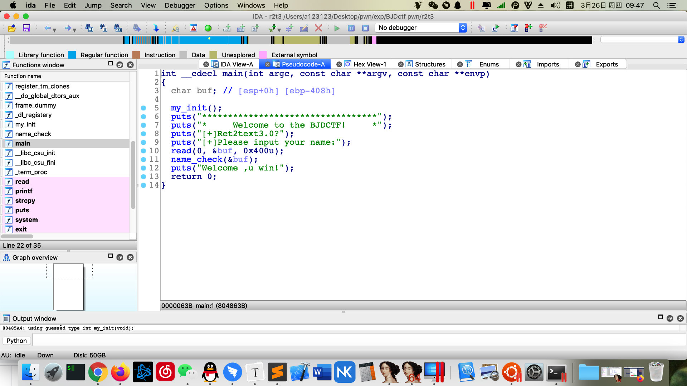The image size is (687, 386).
Task: Open the string style dropdown arrow
Action: point(279,30)
